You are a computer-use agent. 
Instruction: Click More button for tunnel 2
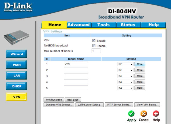tap(140, 70)
